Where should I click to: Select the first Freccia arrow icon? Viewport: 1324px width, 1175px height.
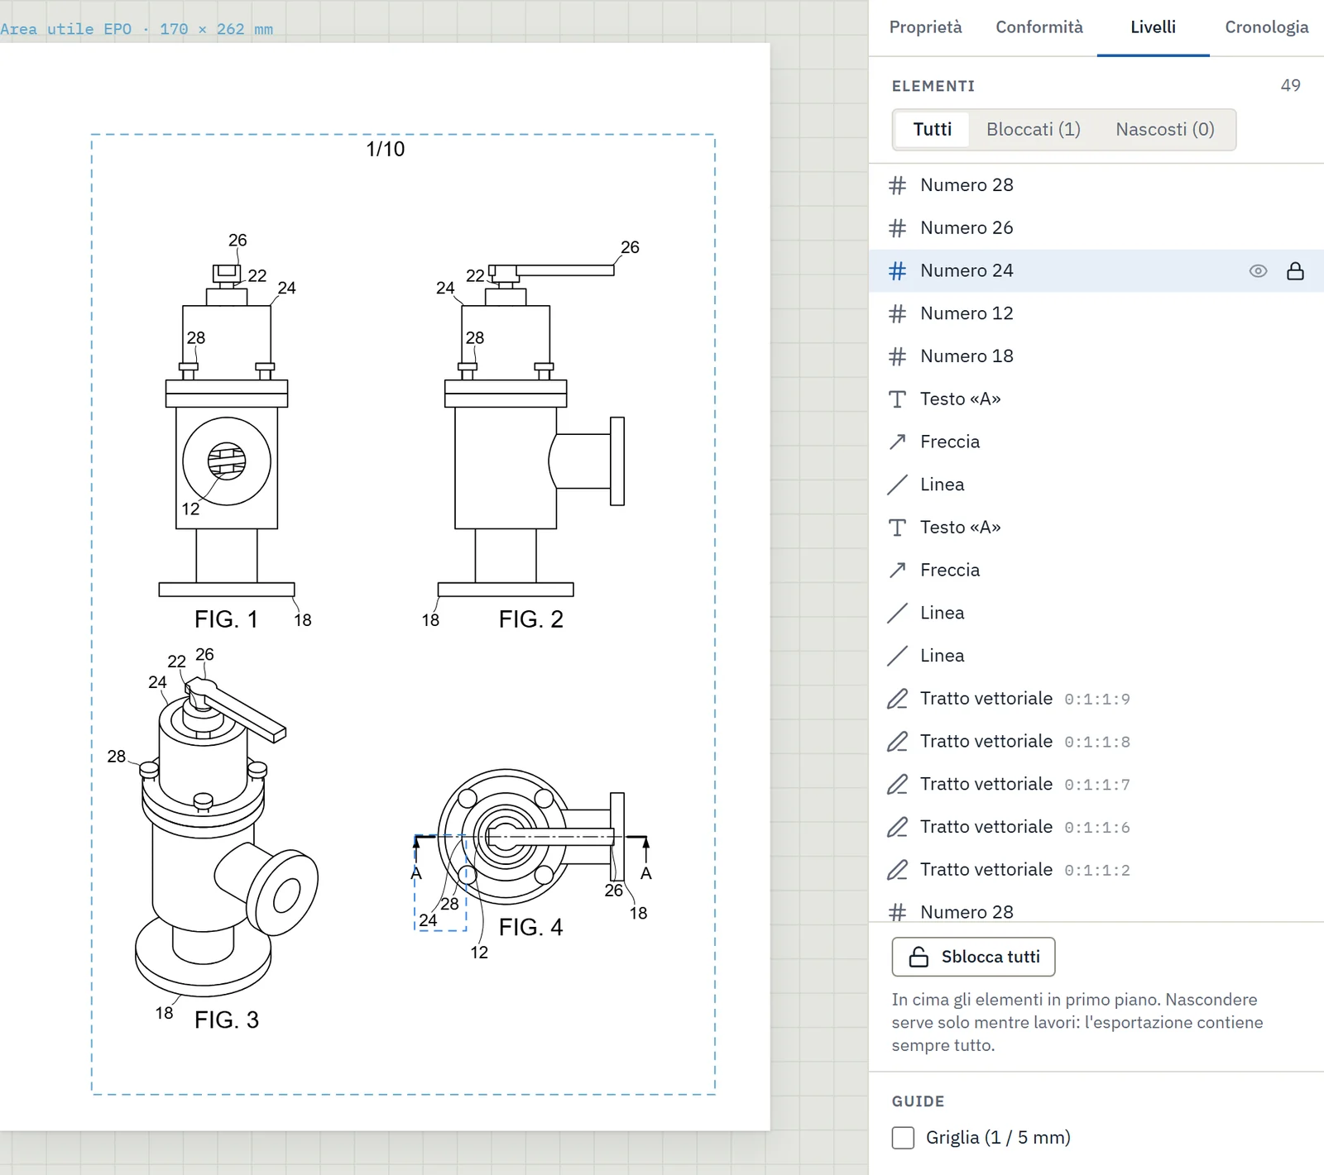[x=897, y=442]
